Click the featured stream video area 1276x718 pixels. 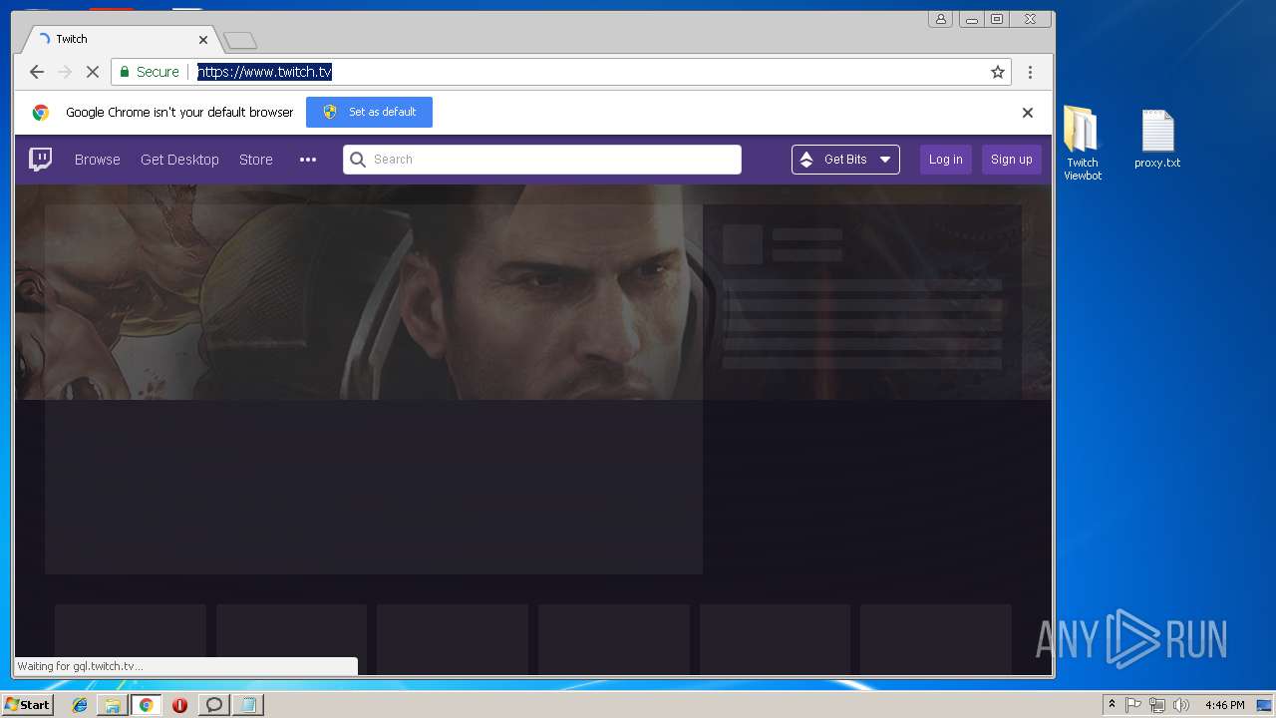click(374, 390)
